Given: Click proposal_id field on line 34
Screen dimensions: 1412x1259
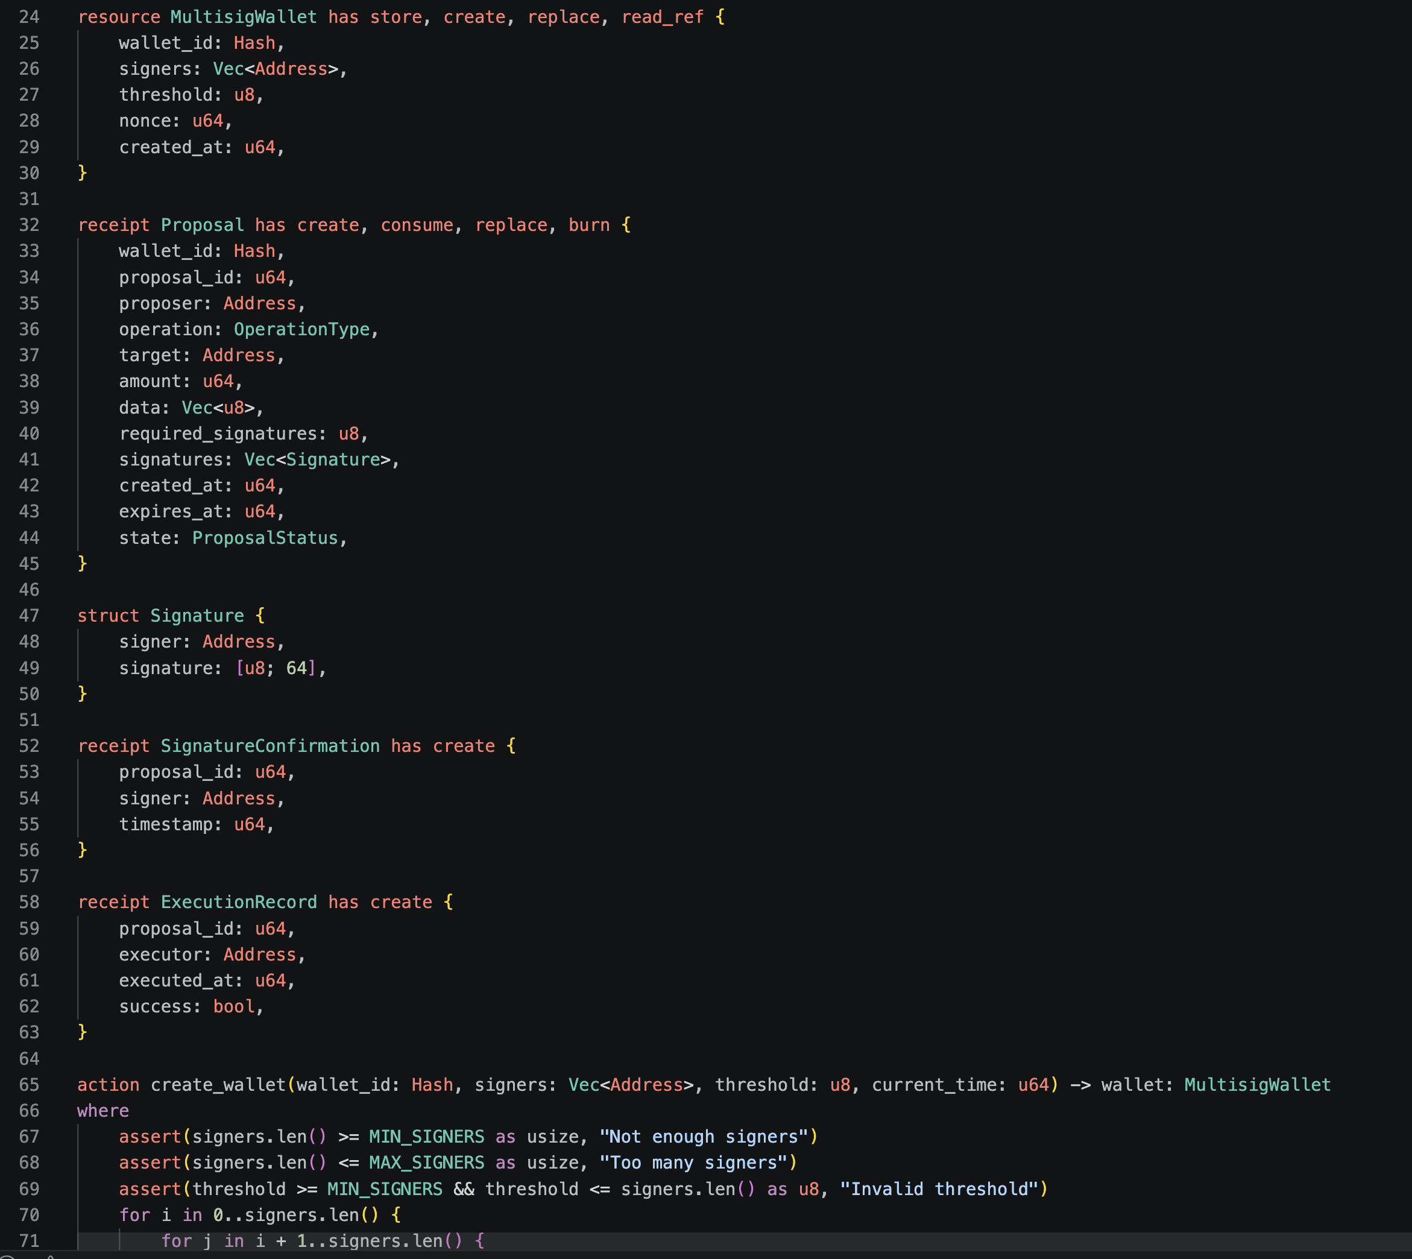Looking at the screenshot, I should click(175, 277).
